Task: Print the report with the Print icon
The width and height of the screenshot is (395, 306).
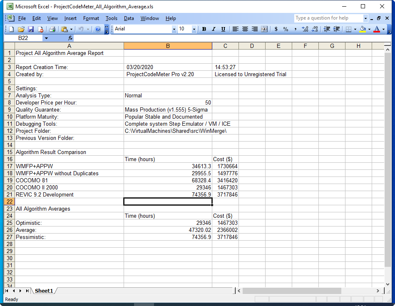Action: tap(53, 29)
